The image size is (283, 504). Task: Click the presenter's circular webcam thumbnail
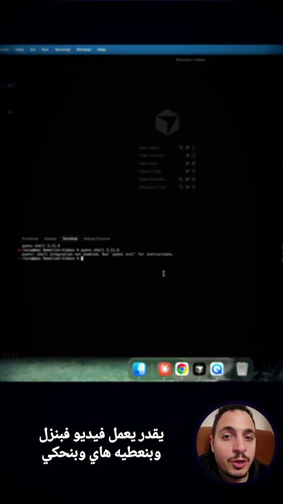(x=235, y=443)
